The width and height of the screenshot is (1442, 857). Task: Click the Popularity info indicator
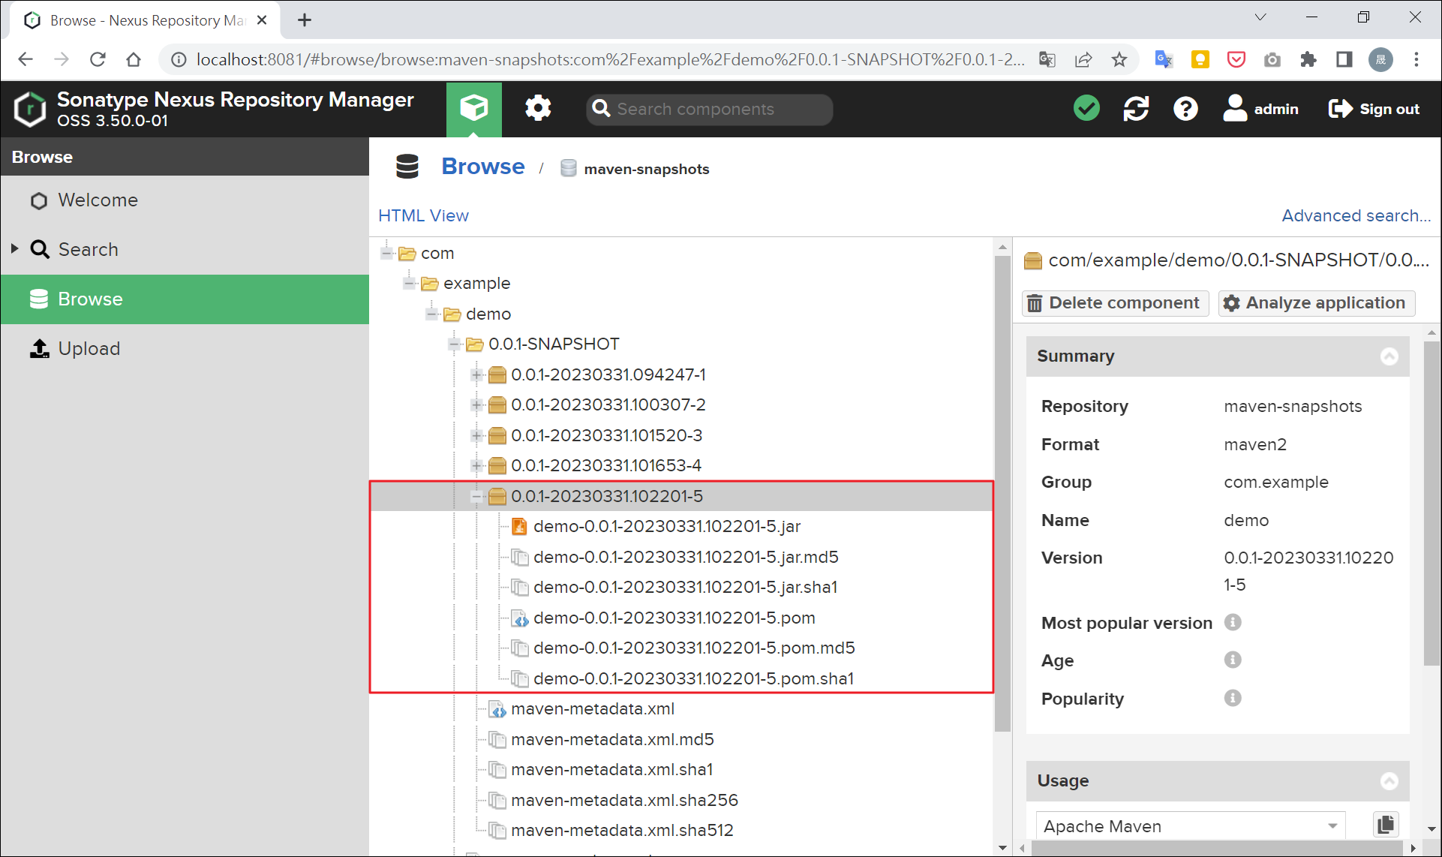(1233, 698)
